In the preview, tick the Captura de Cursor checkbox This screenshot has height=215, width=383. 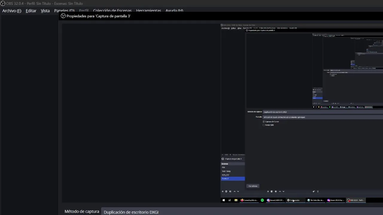click(264, 122)
